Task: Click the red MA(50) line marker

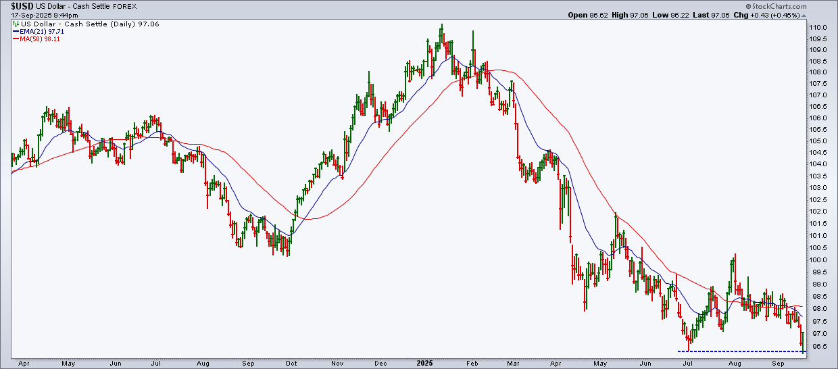Action: [x=14, y=39]
